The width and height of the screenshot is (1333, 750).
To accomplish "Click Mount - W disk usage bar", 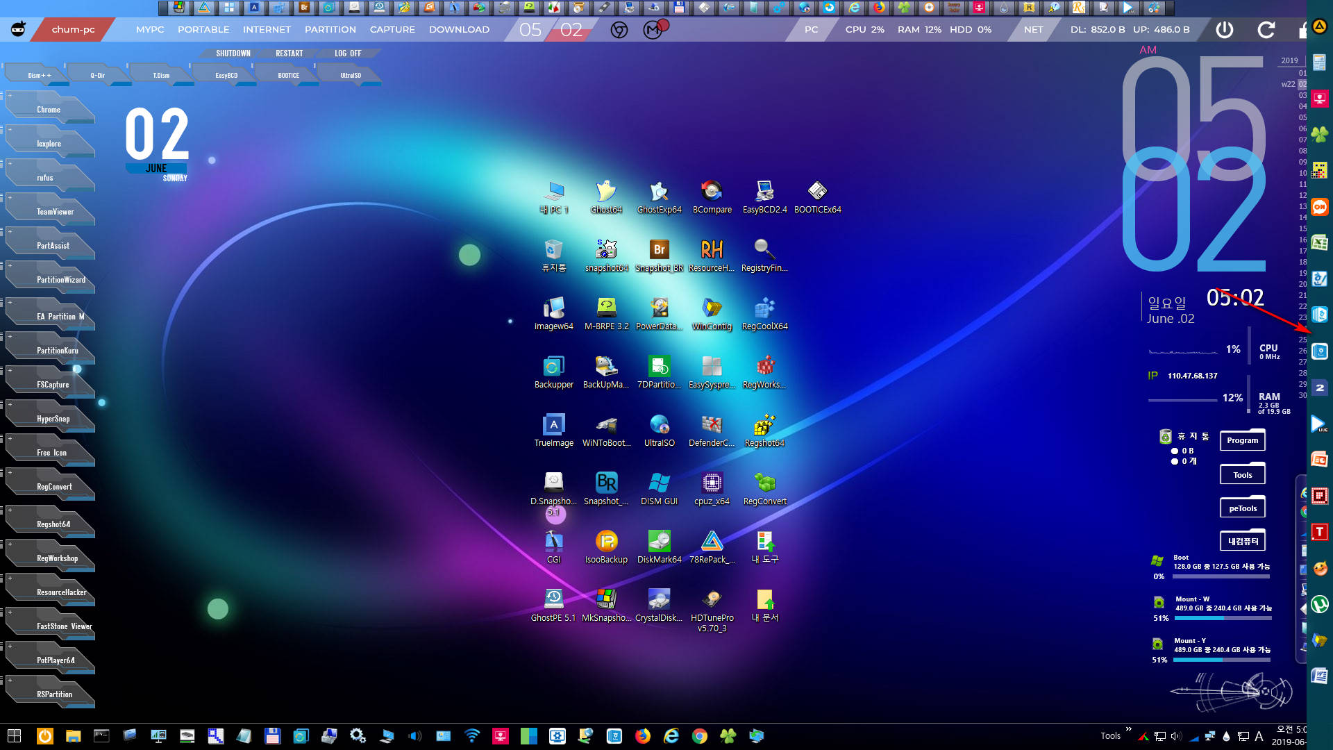I will pyautogui.click(x=1223, y=618).
